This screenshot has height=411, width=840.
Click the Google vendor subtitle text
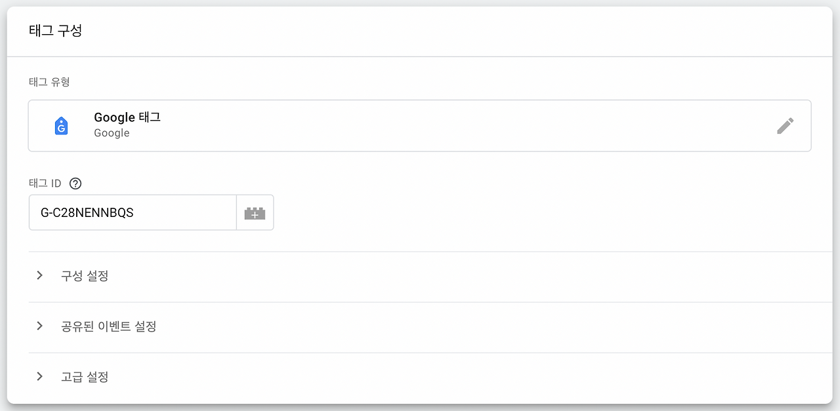point(112,133)
